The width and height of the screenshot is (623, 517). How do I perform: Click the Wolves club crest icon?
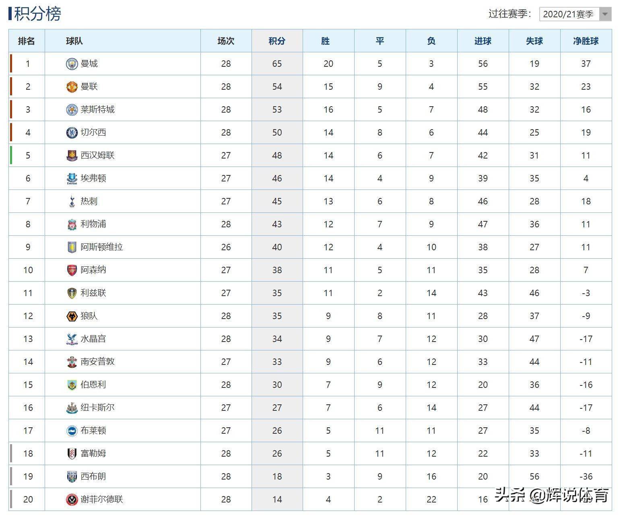(72, 316)
